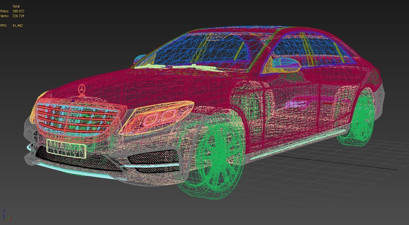Viewport: 409px width, 225px height.
Task: Click the FPS: label
Action: [x=3, y=26]
